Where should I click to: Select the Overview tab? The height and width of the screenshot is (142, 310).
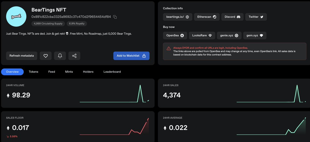click(x=12, y=72)
